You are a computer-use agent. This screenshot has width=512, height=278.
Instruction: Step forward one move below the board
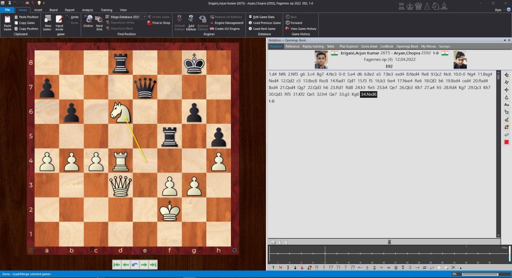pyautogui.click(x=144, y=264)
